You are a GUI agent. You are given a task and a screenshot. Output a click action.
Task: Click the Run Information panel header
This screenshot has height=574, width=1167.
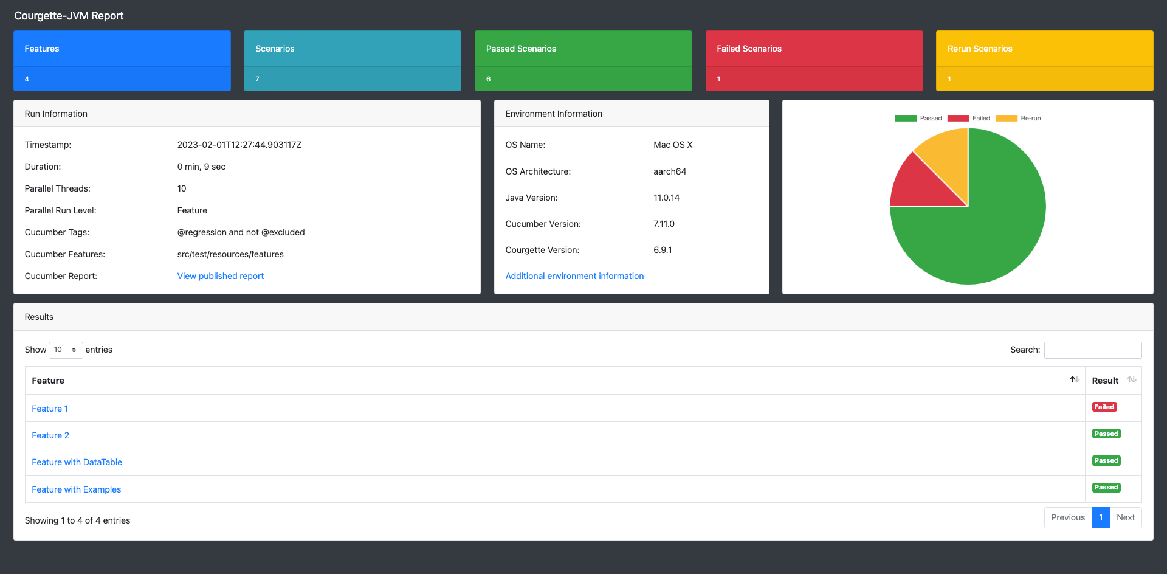[247, 114]
